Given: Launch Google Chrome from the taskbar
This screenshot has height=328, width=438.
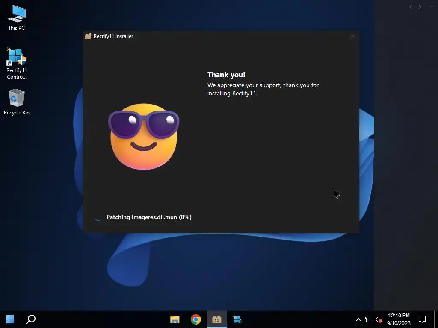Looking at the screenshot, I should (x=196, y=319).
